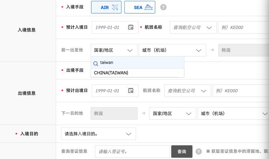
Task: Select SEA as the entry method
Action: pos(139,7)
